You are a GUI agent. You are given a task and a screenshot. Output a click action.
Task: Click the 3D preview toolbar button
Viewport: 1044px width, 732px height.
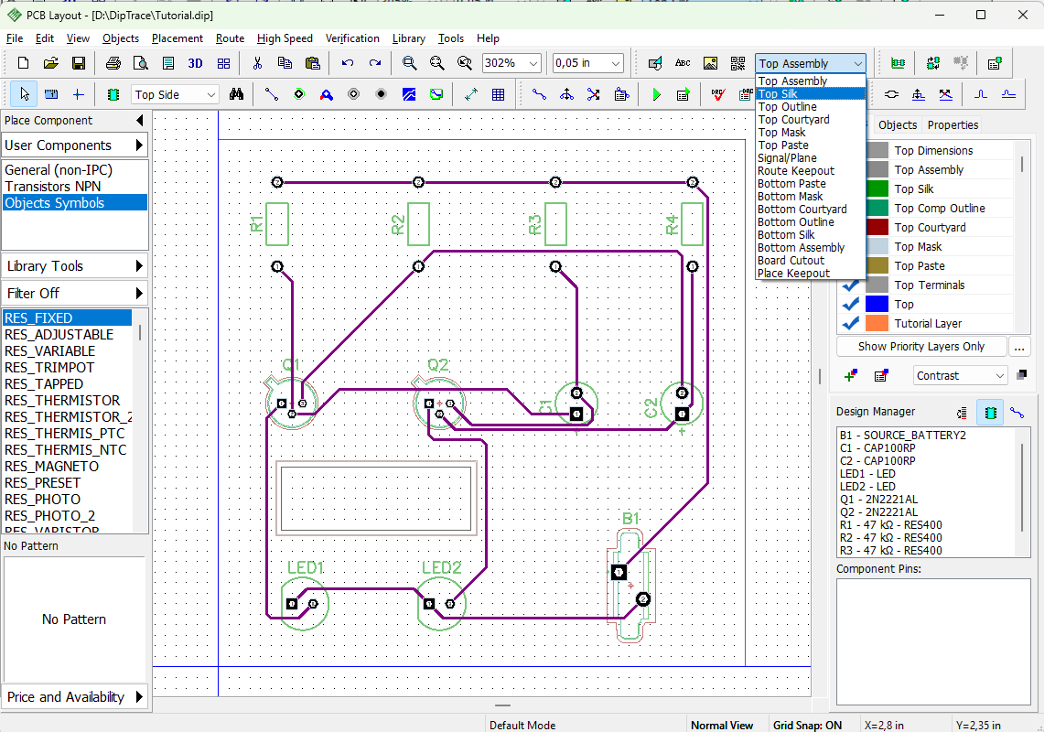(x=195, y=63)
